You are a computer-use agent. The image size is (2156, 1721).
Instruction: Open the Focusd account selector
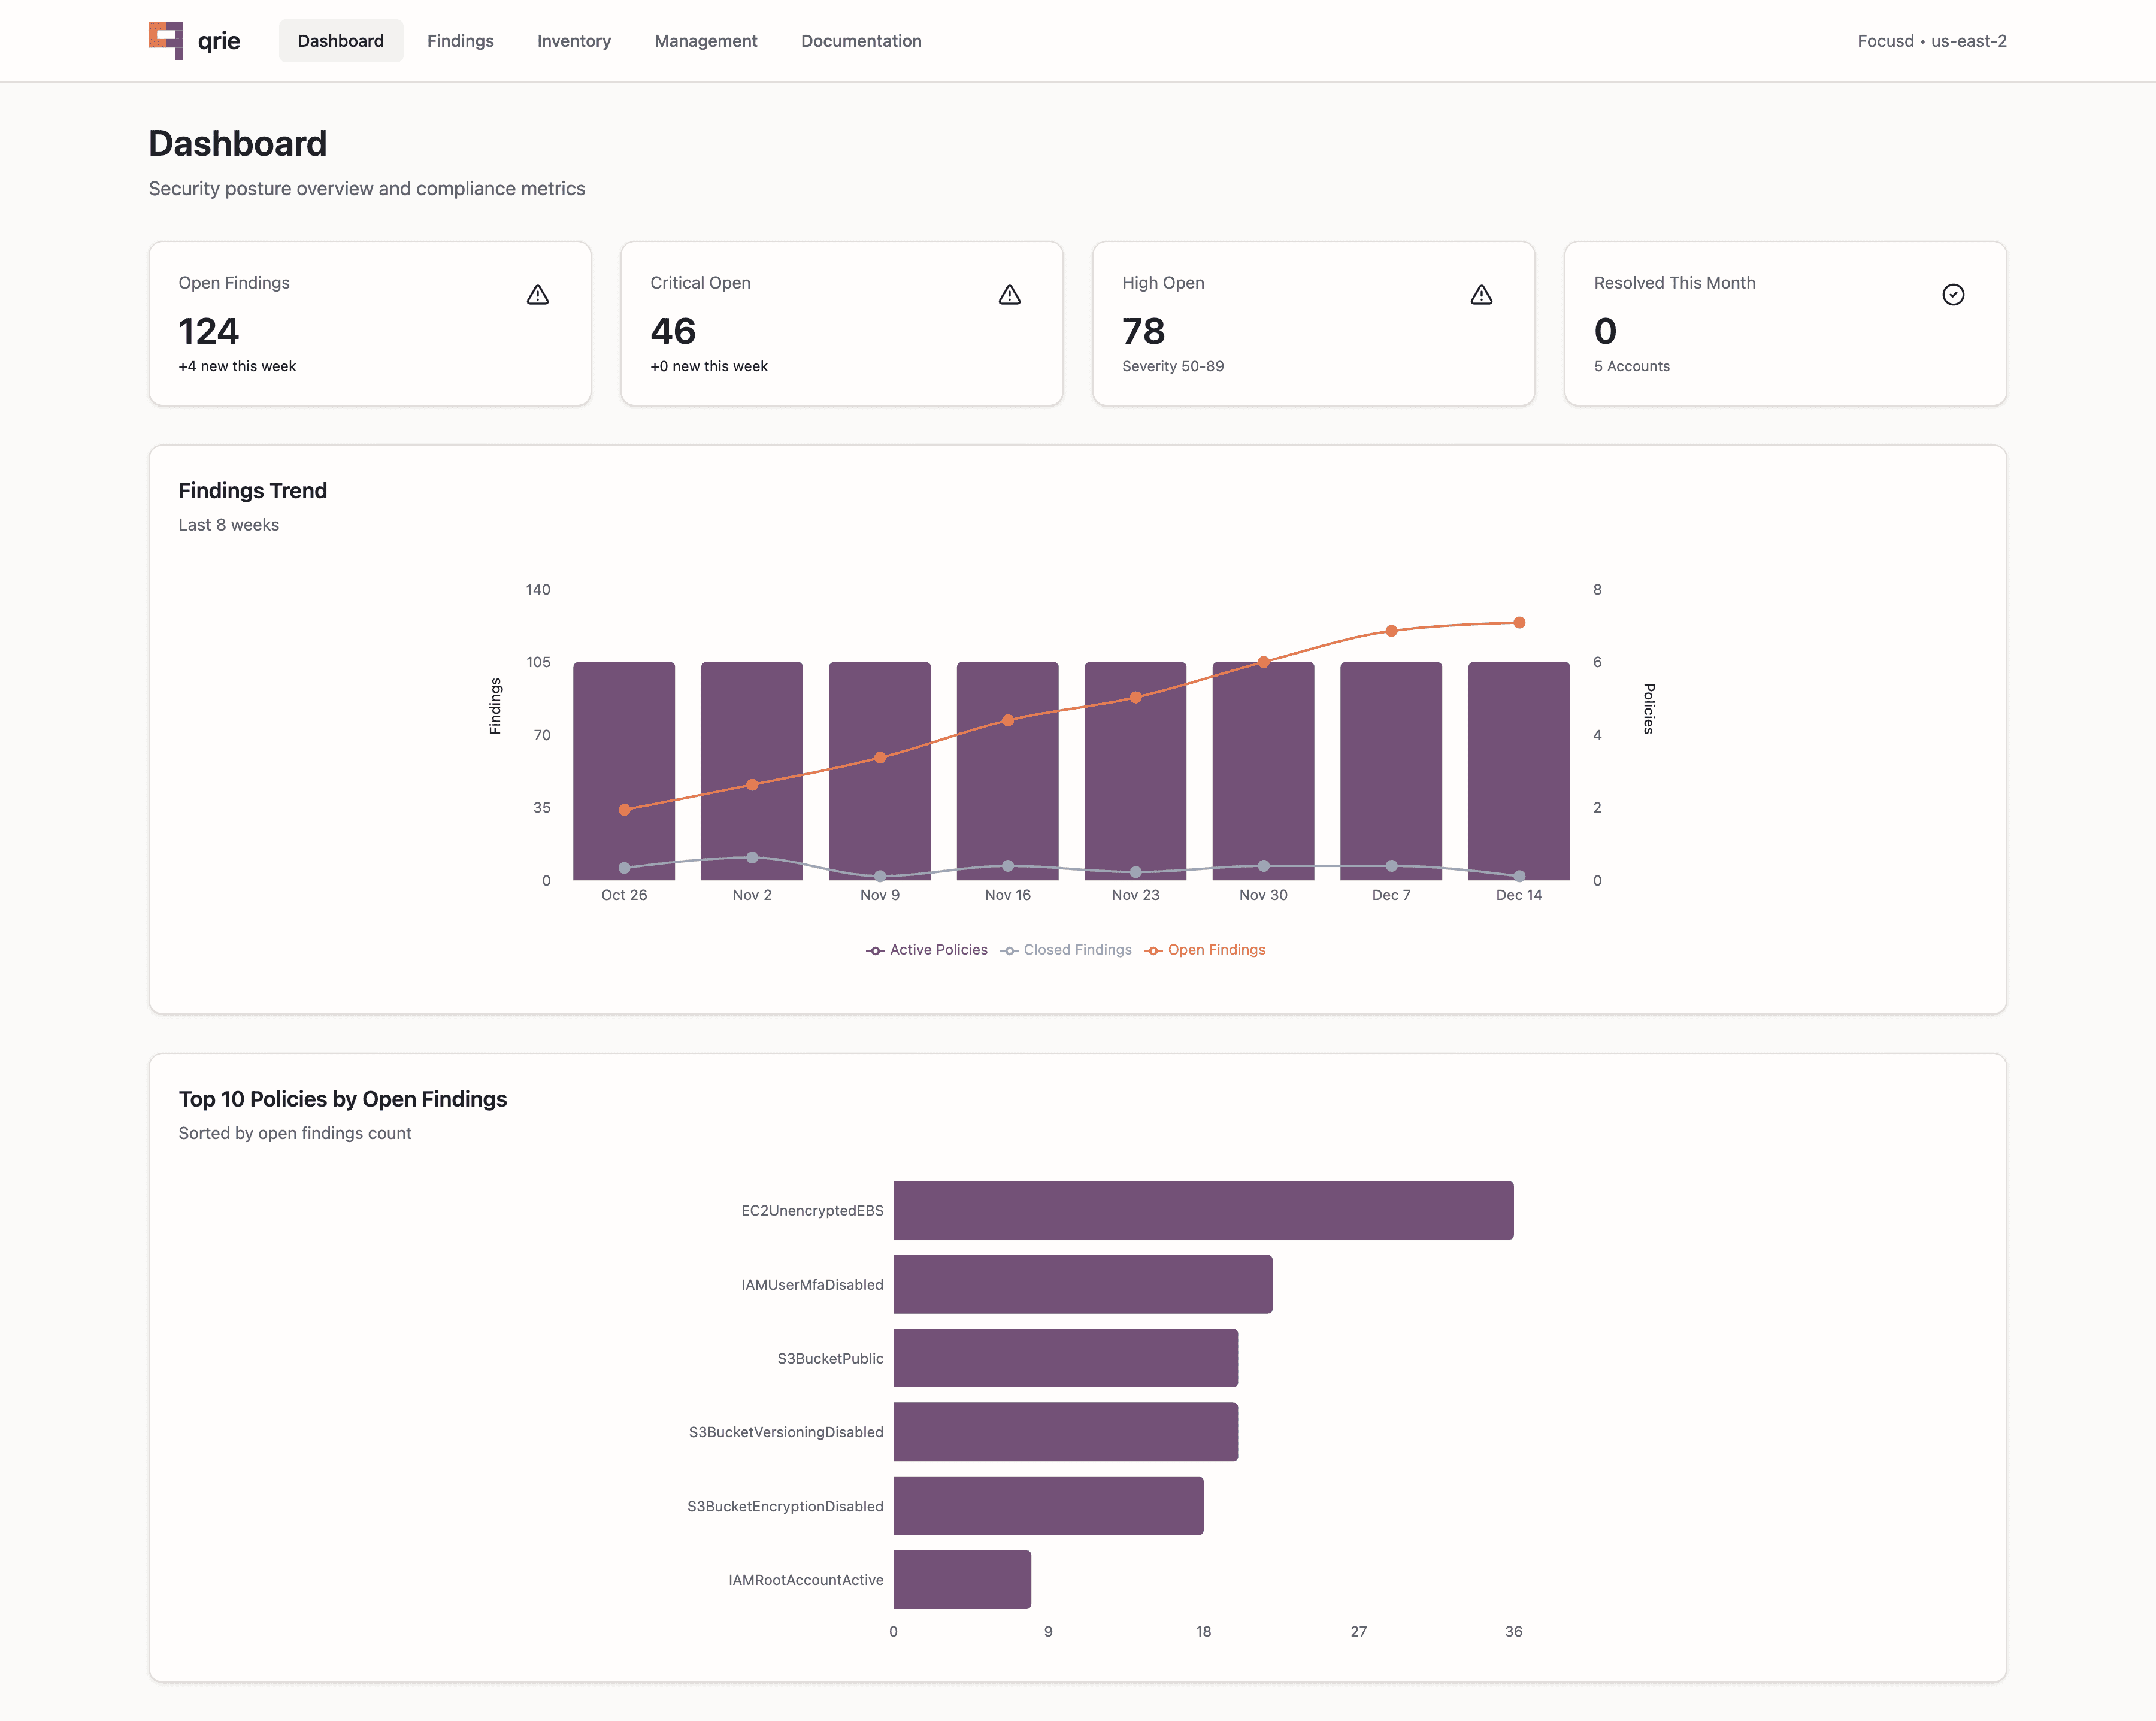point(1886,41)
